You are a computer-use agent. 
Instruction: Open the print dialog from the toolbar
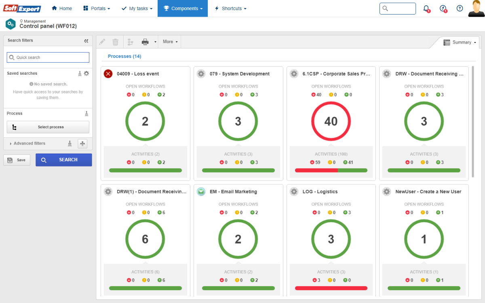pyautogui.click(x=145, y=41)
